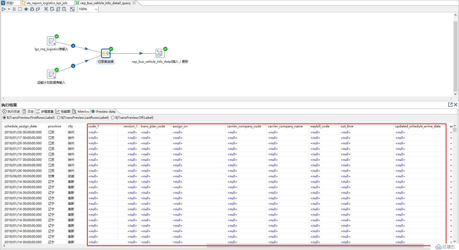Open the 步骤度量 step metrics tab
This screenshot has height=250, width=459.
tap(44, 111)
